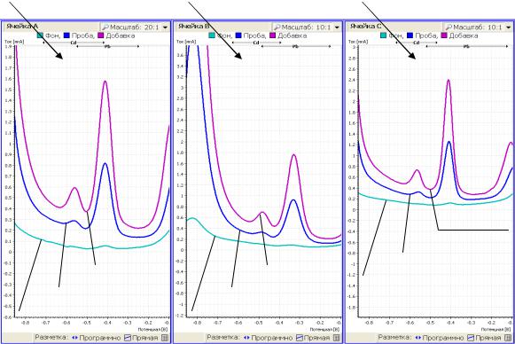Screen dimensions: 515x344
Task: Click the Разметка label in Ячейка C
Action: point(394,338)
